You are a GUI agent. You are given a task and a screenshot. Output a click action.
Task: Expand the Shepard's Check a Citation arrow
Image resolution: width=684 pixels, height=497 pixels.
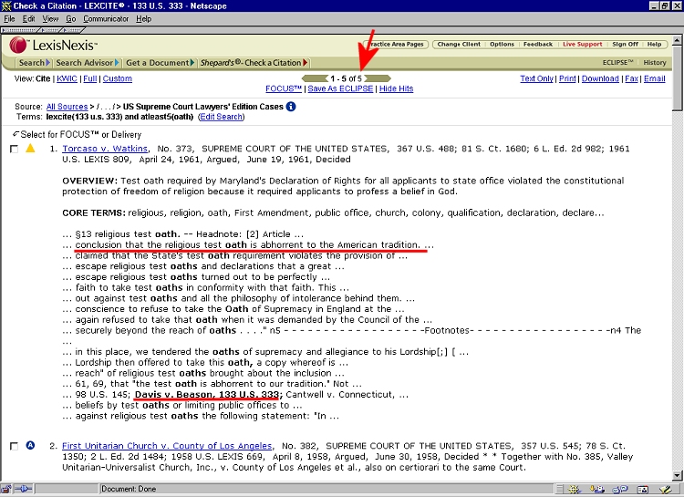click(x=306, y=63)
